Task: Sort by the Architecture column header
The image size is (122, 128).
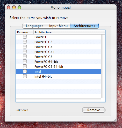Action: (x=67, y=32)
